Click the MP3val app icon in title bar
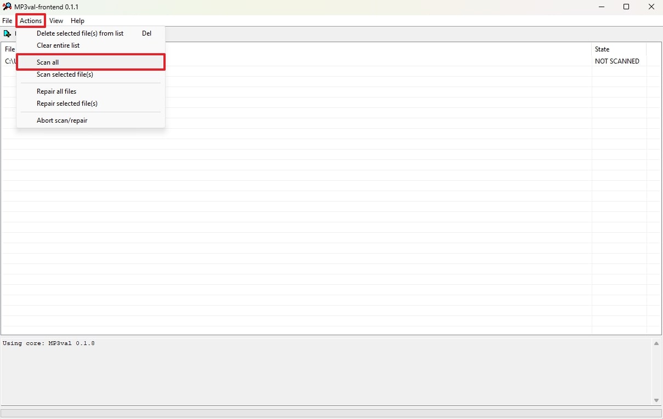Viewport: 663px width, 419px height. (7, 7)
